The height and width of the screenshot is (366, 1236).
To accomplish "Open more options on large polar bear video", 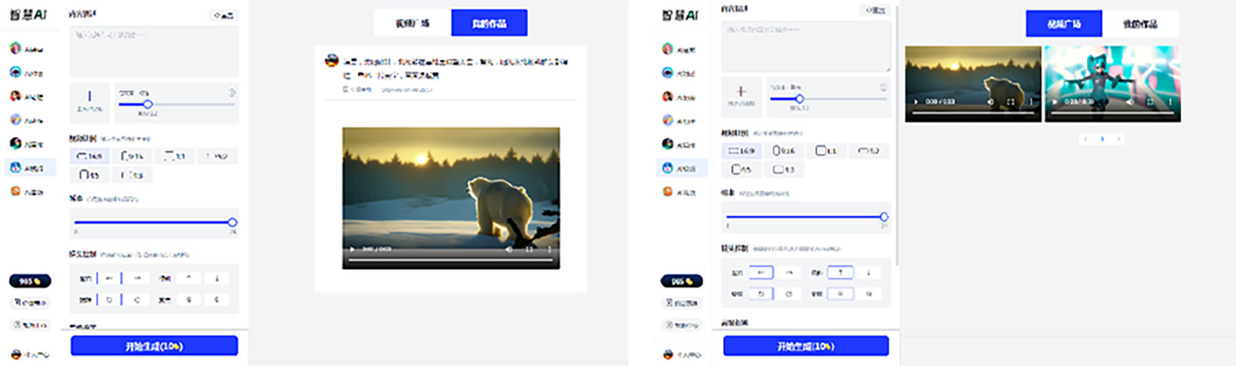I will (549, 249).
